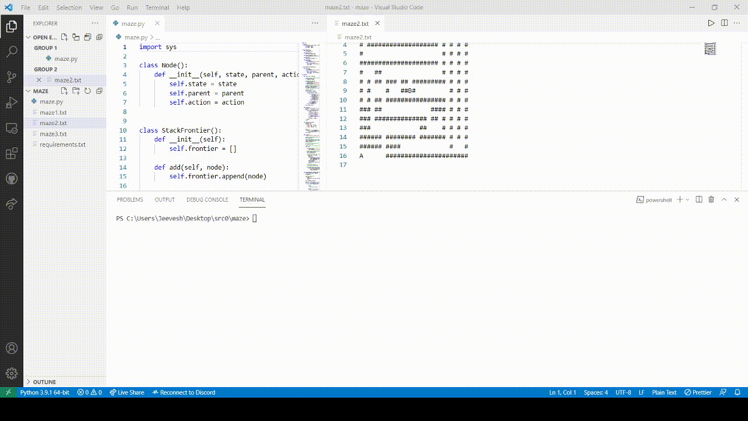Open the Edit menu

click(x=43, y=8)
